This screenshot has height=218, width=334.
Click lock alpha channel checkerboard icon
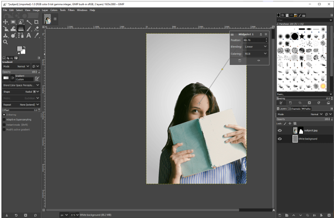(x=295, y=123)
